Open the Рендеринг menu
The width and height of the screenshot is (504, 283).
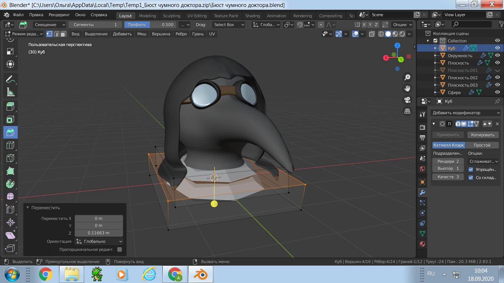[x=59, y=15]
